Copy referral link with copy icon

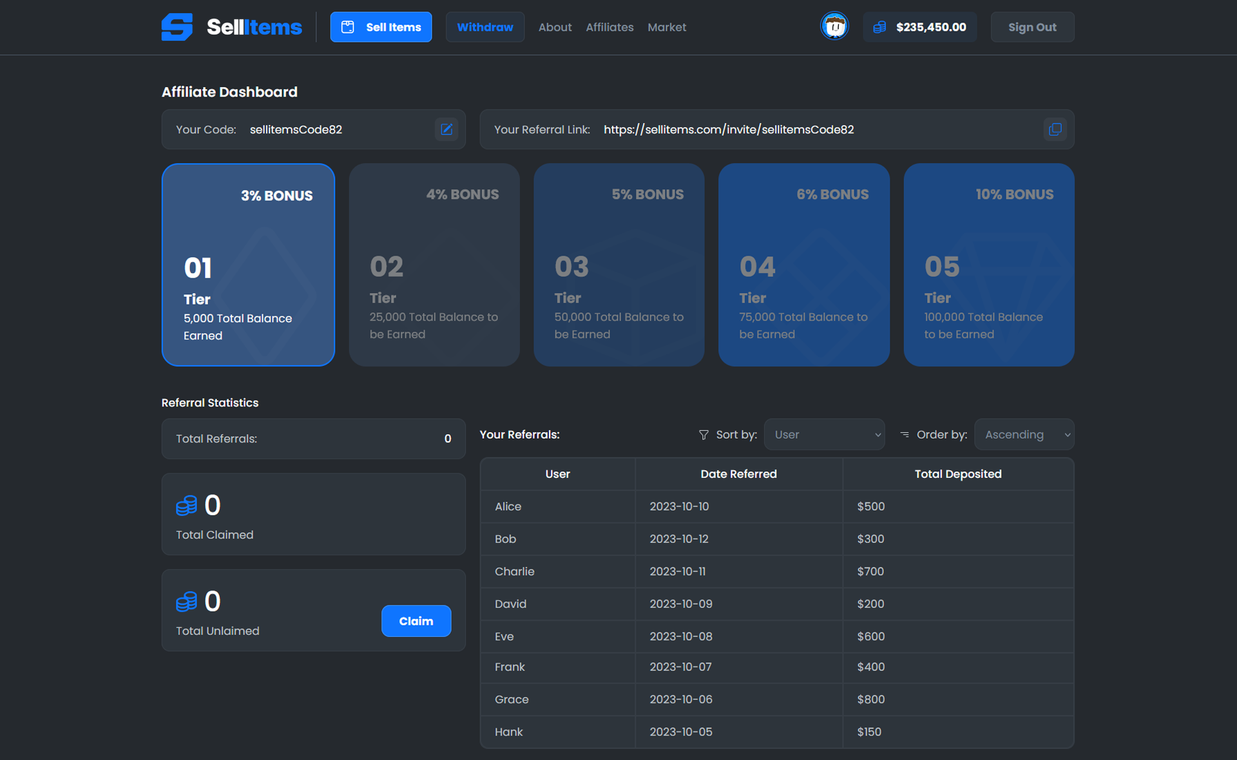coord(1055,129)
